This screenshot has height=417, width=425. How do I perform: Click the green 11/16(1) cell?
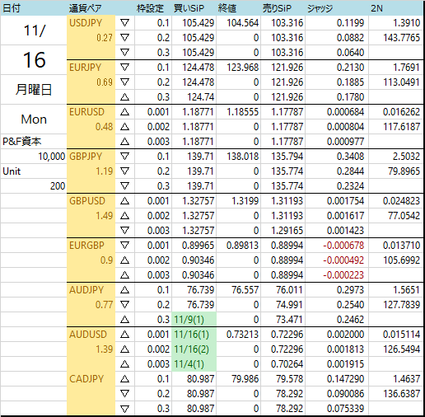tap(194, 335)
